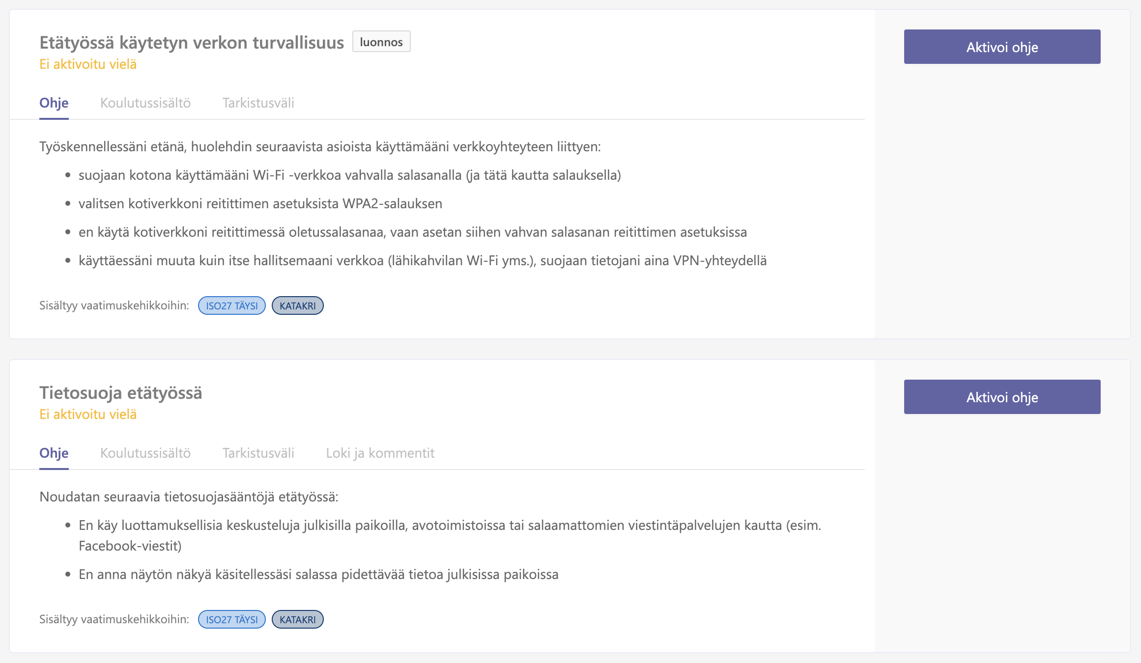Click the VPN-yhteydellä bullet item text
Viewport: 1141px width, 663px height.
tap(423, 261)
